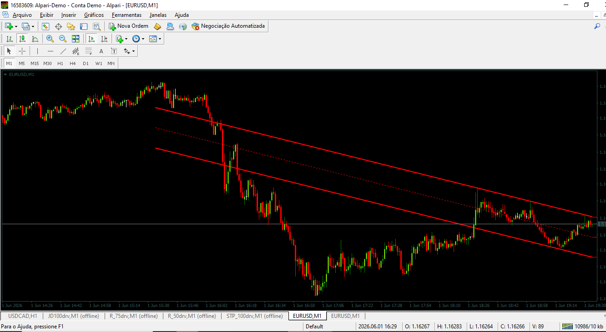Screen dimensions: 606x332
Task: Expand the templates dropdown
Action: pos(160,39)
